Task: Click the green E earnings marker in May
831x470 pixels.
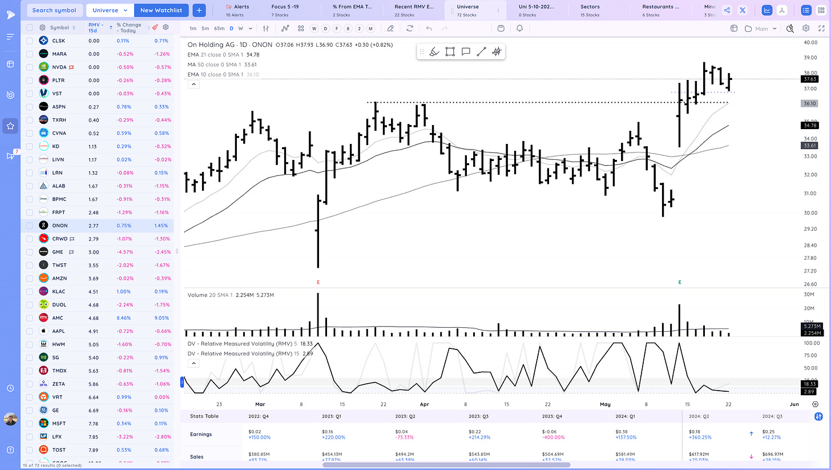Action: pos(679,282)
